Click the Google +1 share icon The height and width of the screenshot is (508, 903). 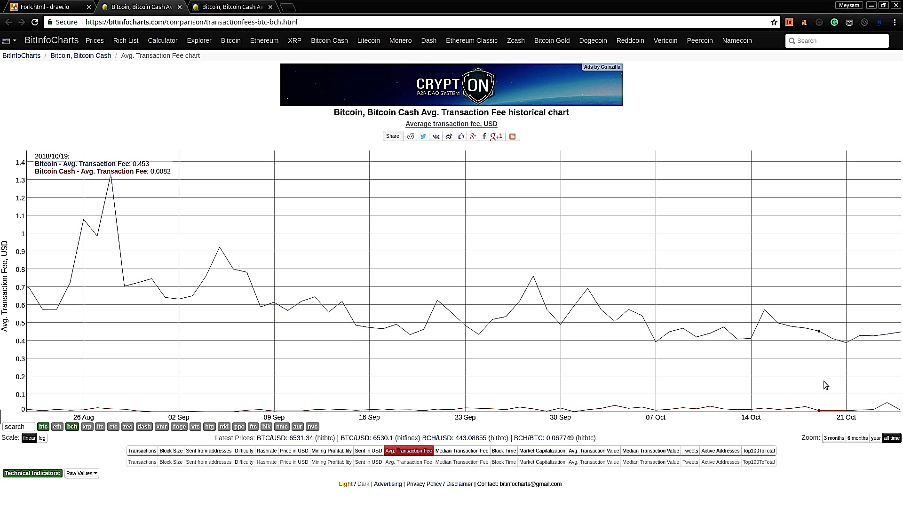tap(497, 136)
